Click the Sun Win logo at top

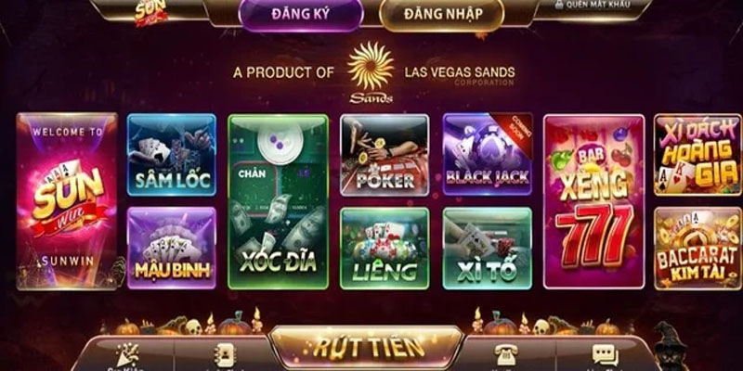pos(151,11)
